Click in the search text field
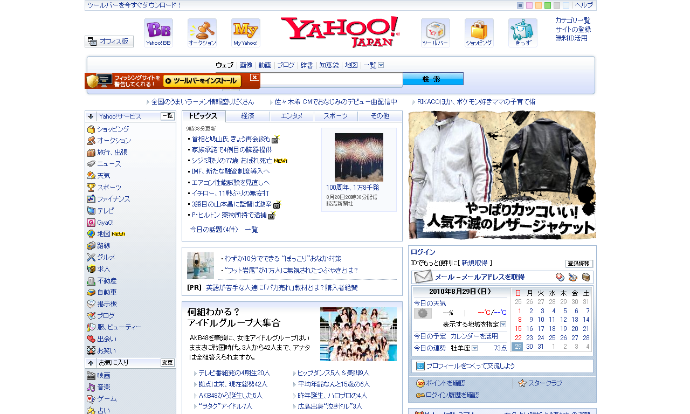 tap(331, 80)
